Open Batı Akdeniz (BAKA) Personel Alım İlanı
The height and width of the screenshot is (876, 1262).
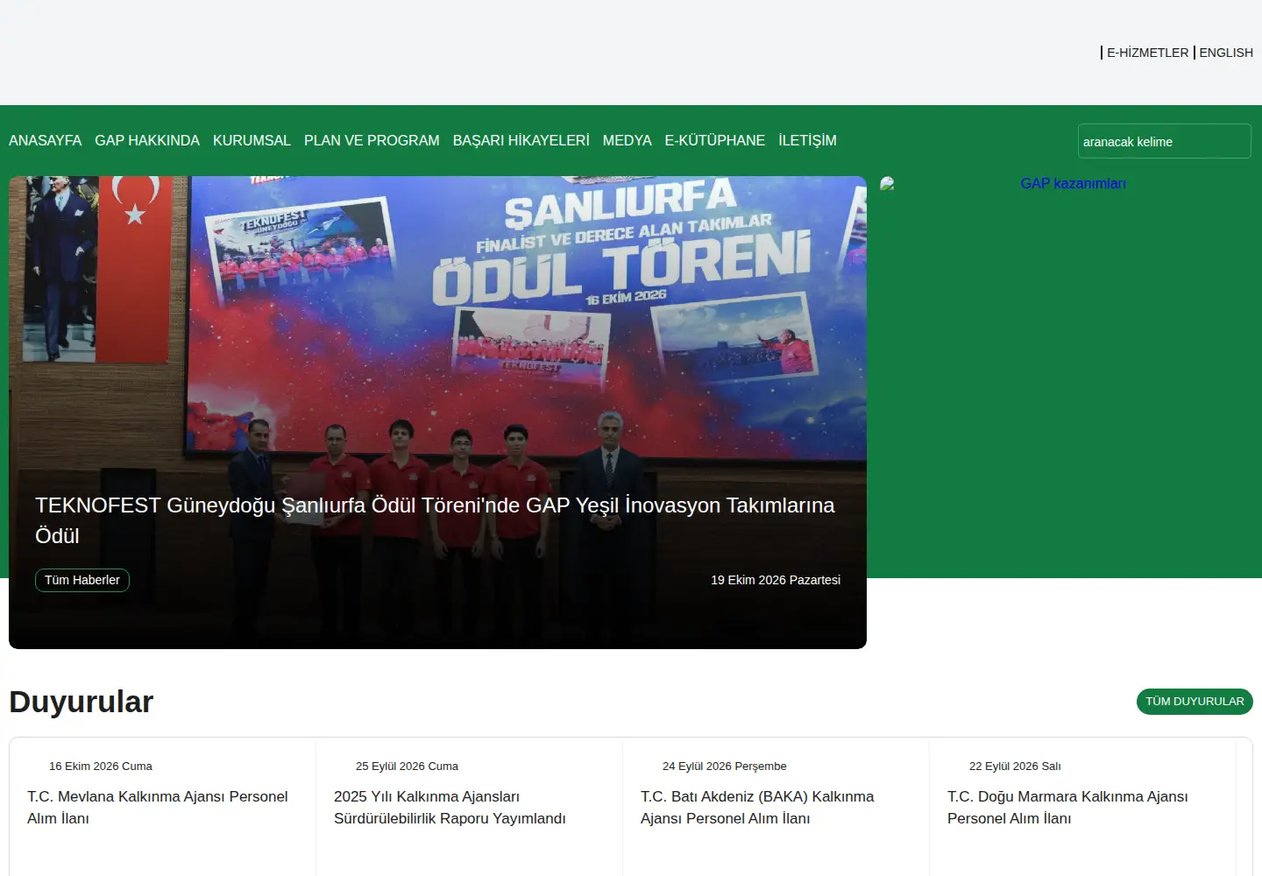[x=757, y=807]
